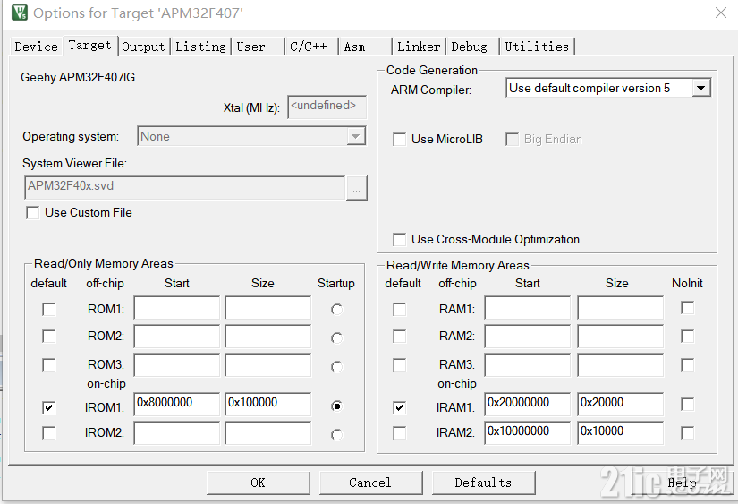Enable NoInit for RAM2
Image resolution: width=738 pixels, height=504 pixels.
pos(688,337)
